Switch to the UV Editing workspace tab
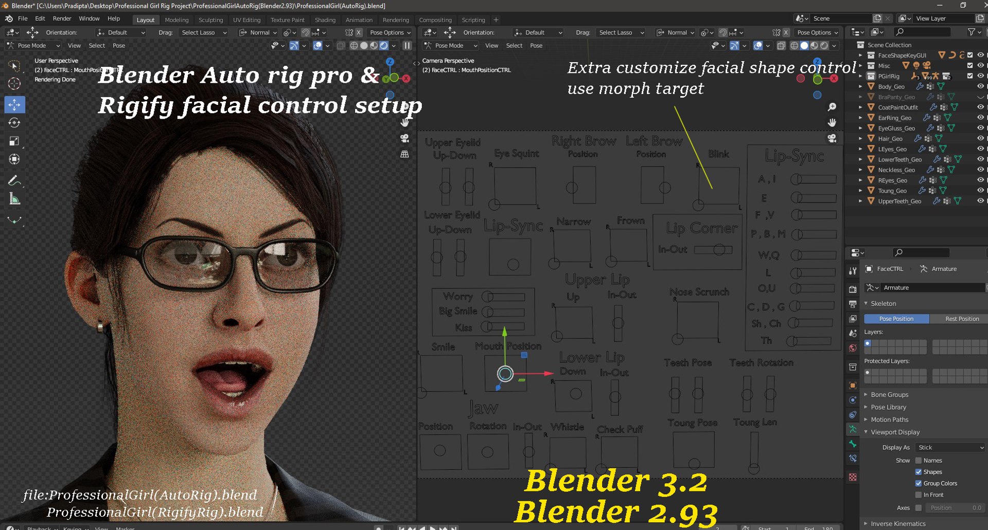 point(246,20)
